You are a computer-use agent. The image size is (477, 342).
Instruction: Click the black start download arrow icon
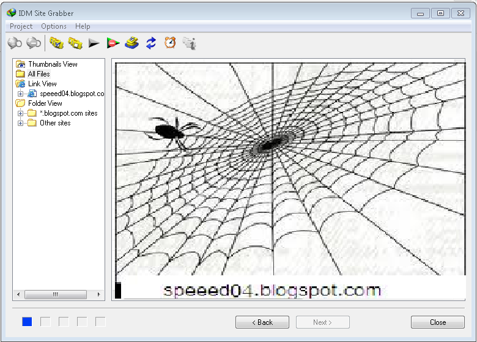94,43
